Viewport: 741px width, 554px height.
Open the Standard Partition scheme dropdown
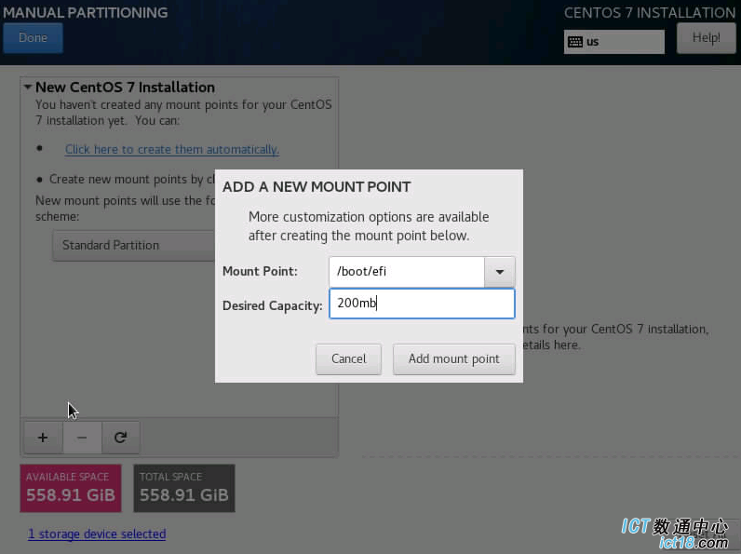pos(134,245)
